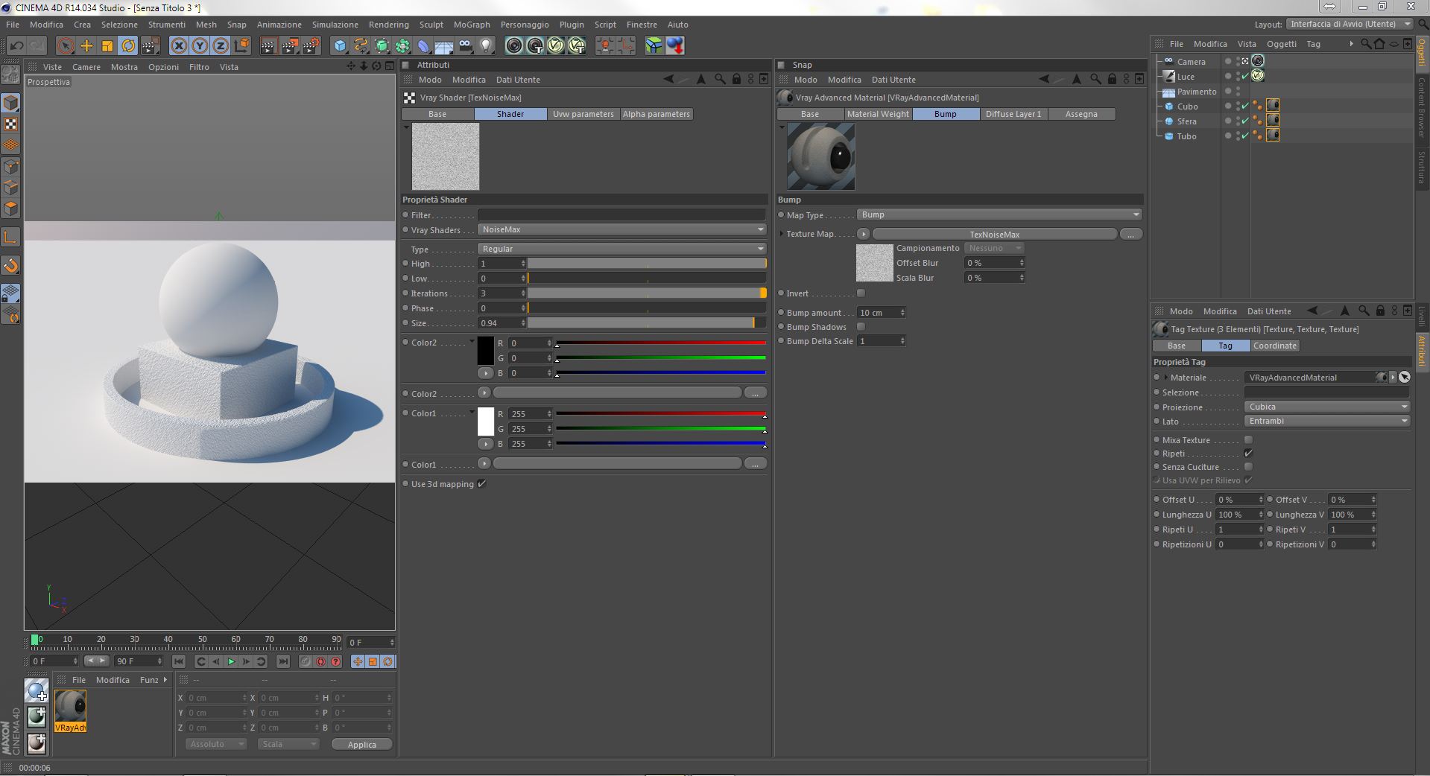Click the ellipsis button in the Color1 texture row
The width and height of the screenshot is (1430, 776).
[x=755, y=464]
